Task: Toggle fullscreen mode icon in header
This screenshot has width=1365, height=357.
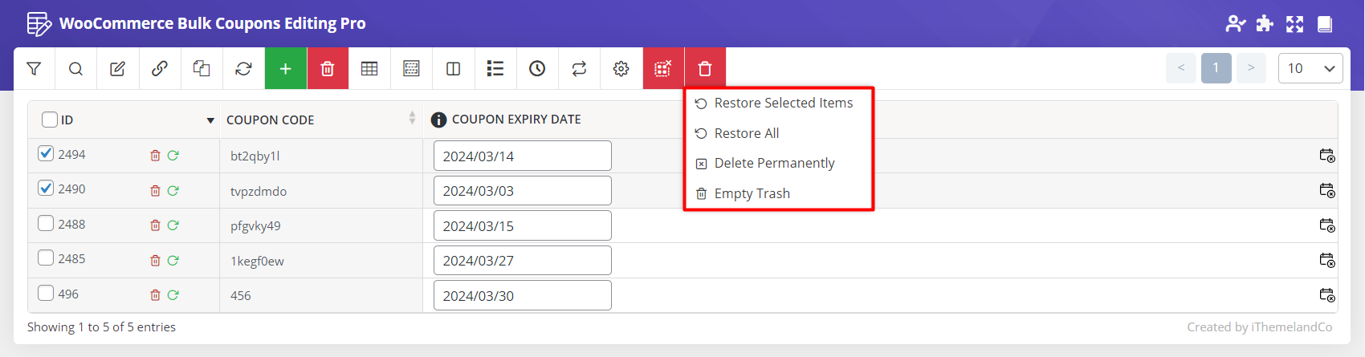Action: (1294, 24)
